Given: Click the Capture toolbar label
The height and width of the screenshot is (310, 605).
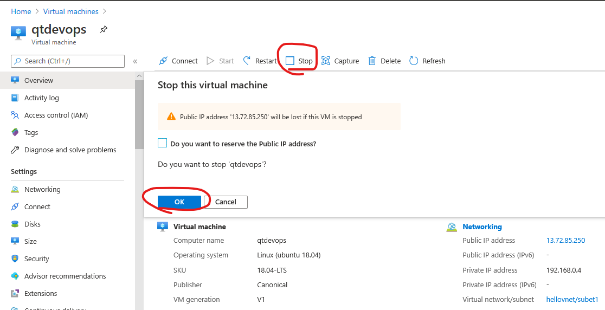Looking at the screenshot, I should (x=346, y=61).
